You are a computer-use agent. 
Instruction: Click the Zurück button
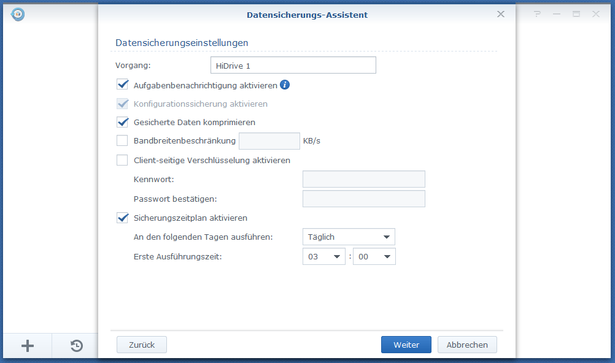[x=141, y=344]
